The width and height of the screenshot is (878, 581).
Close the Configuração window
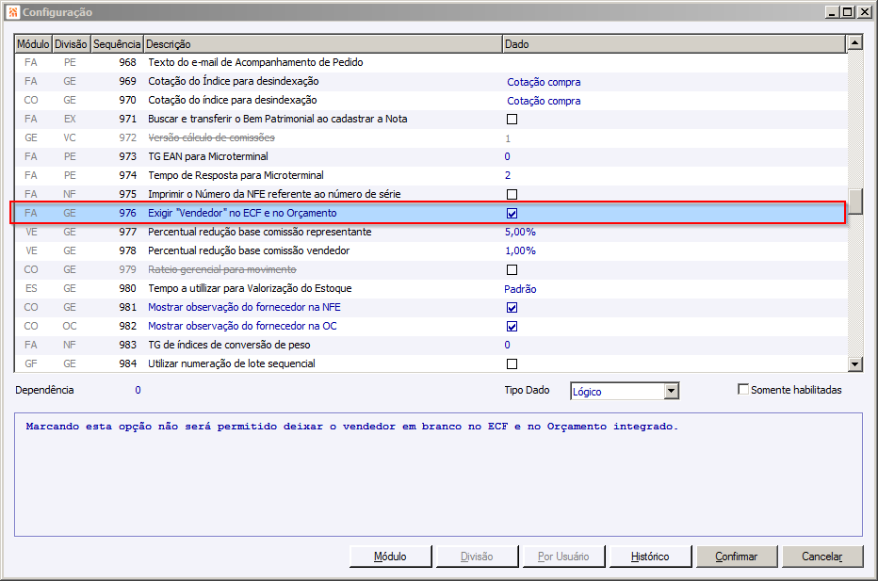point(864,11)
